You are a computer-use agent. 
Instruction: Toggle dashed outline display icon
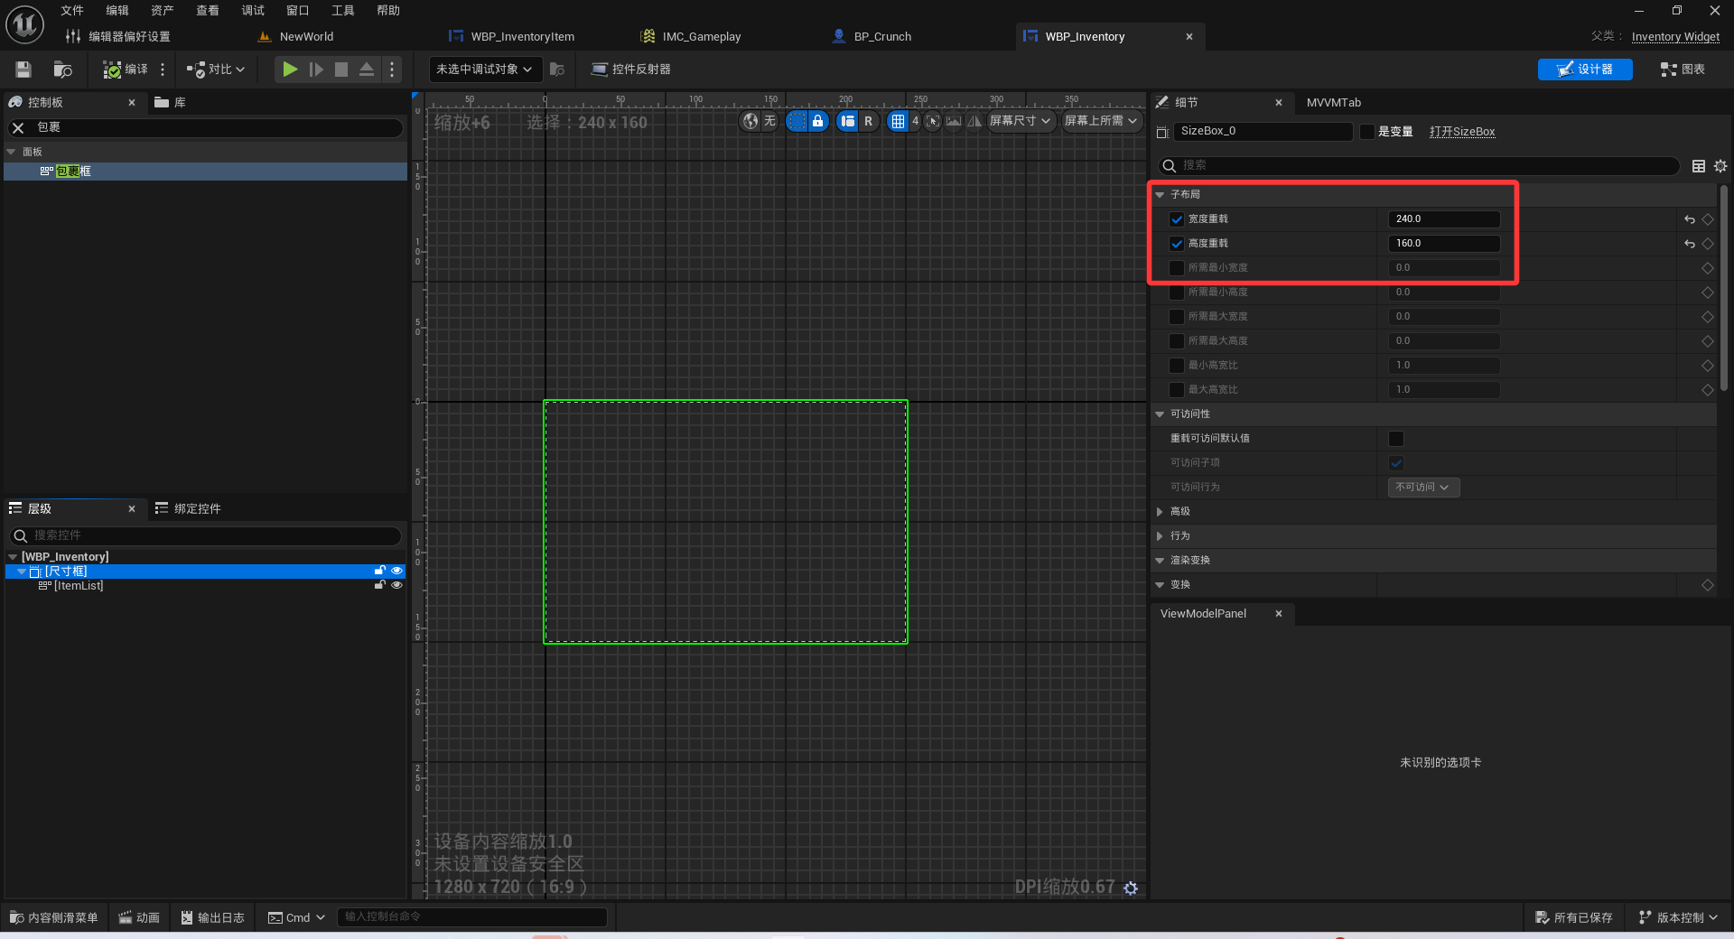pyautogui.click(x=797, y=121)
